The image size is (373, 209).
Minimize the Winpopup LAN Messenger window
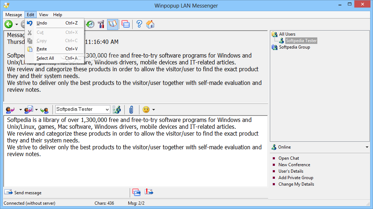tap(340, 4)
